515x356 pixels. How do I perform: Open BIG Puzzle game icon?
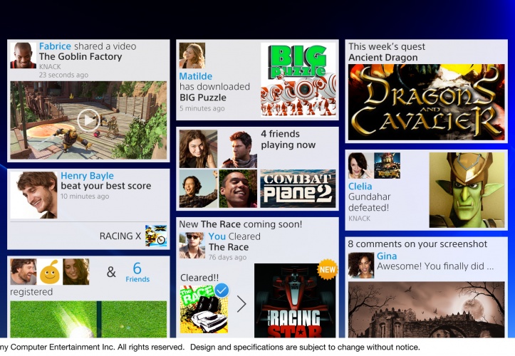click(297, 80)
